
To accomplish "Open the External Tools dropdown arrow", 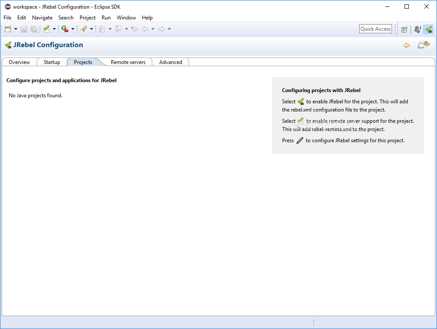I will (x=73, y=29).
